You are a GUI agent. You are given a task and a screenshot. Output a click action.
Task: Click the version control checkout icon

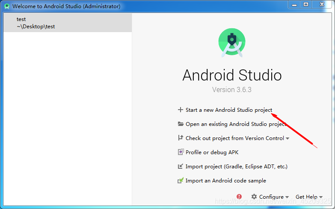click(x=181, y=138)
